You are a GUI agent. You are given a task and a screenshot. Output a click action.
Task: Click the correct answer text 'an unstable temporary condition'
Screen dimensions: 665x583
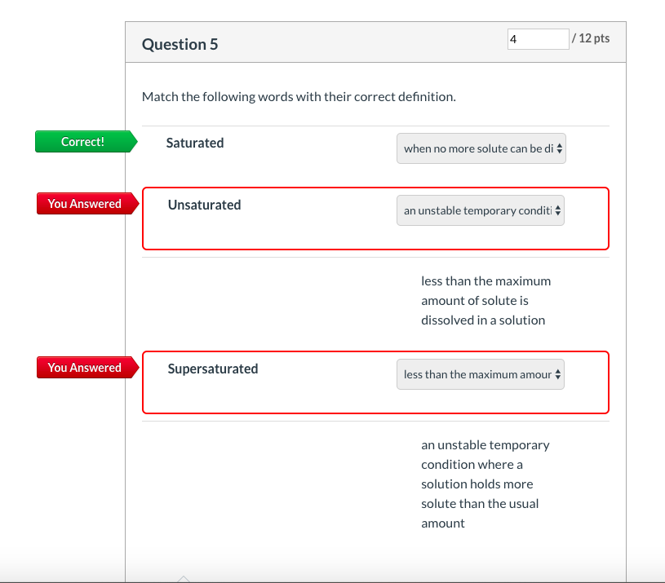click(485, 484)
